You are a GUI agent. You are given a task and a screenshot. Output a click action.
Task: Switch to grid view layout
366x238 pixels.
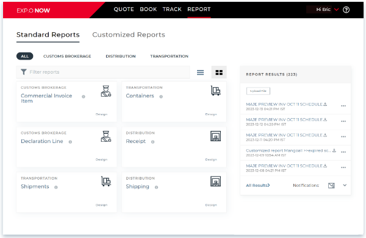219,72
